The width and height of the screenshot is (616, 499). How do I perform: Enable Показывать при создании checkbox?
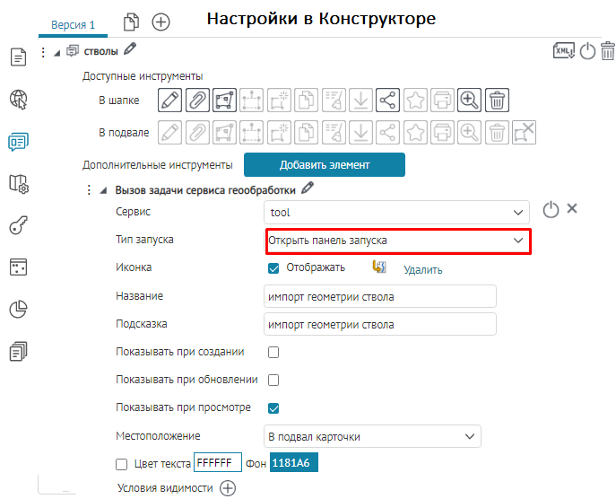click(274, 352)
